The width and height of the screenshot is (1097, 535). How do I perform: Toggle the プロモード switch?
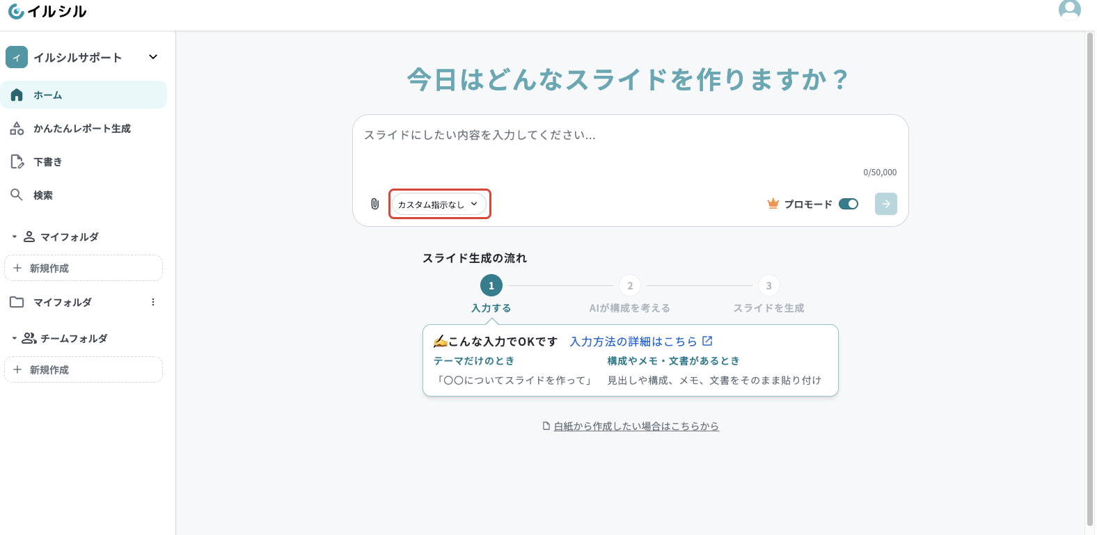pos(849,204)
